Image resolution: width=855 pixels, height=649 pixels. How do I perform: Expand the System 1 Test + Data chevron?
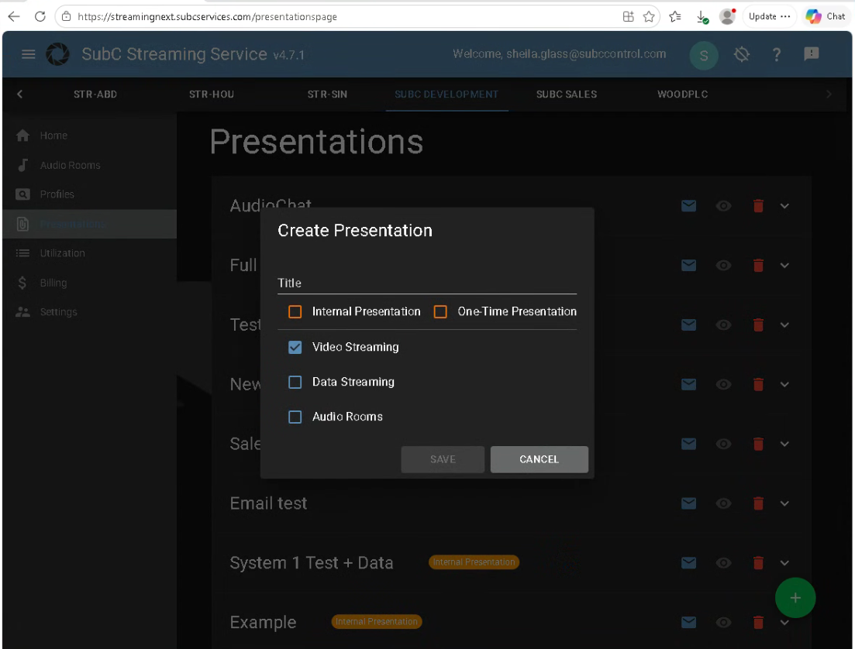point(784,562)
